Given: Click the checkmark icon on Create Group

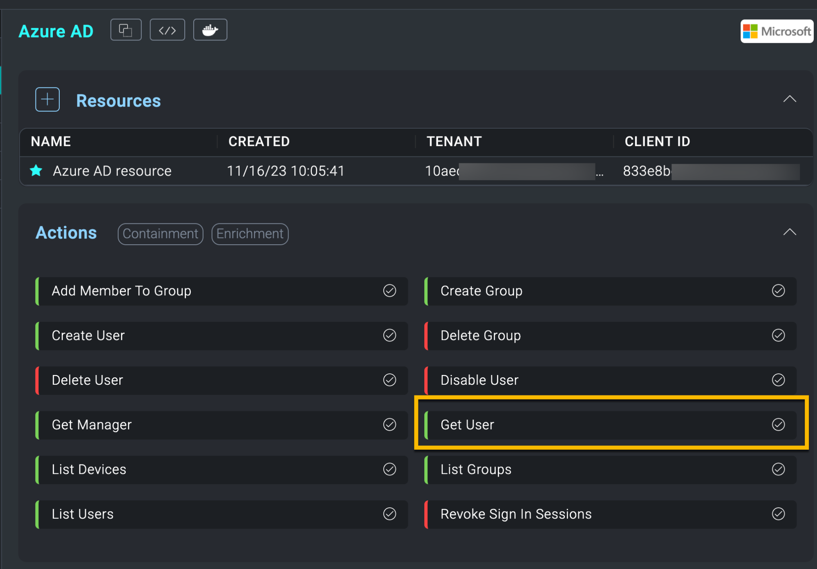Looking at the screenshot, I should coord(778,291).
